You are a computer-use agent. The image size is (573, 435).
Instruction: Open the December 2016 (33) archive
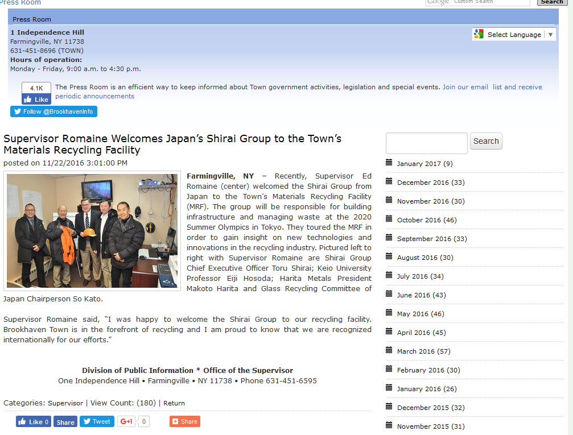click(x=431, y=183)
